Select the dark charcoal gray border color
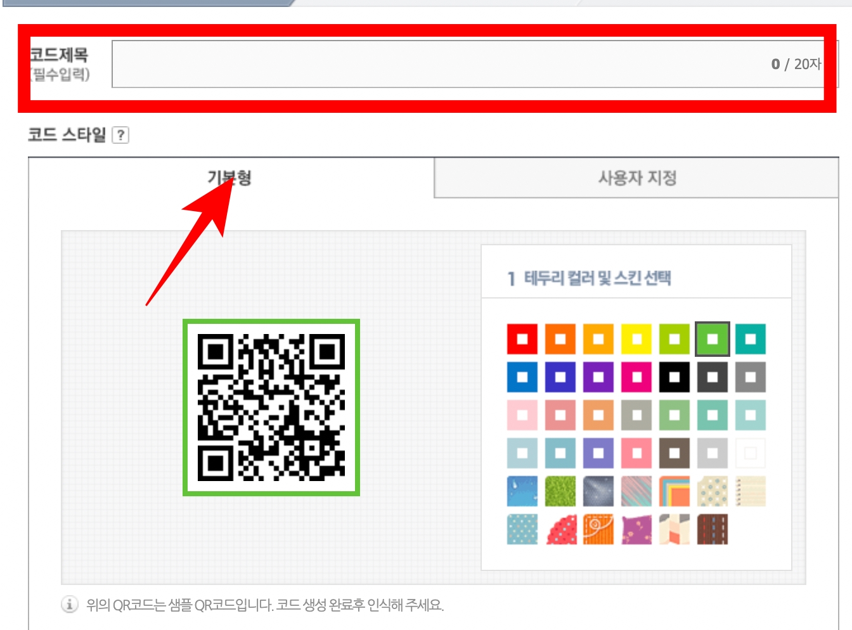This screenshot has height=630, width=852. click(x=713, y=377)
